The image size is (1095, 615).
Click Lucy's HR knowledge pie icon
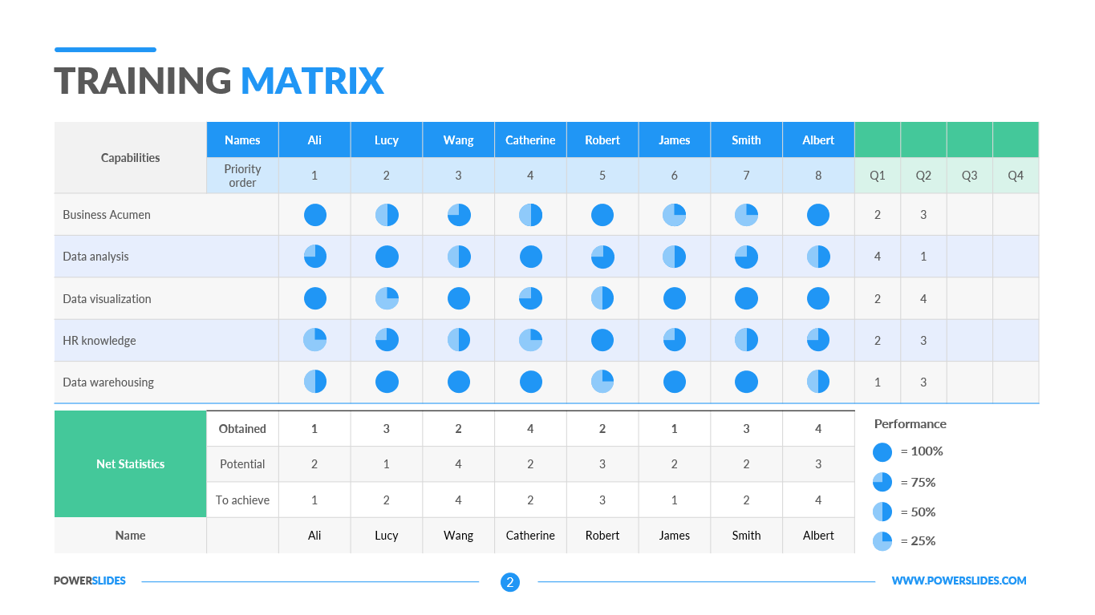(x=387, y=340)
